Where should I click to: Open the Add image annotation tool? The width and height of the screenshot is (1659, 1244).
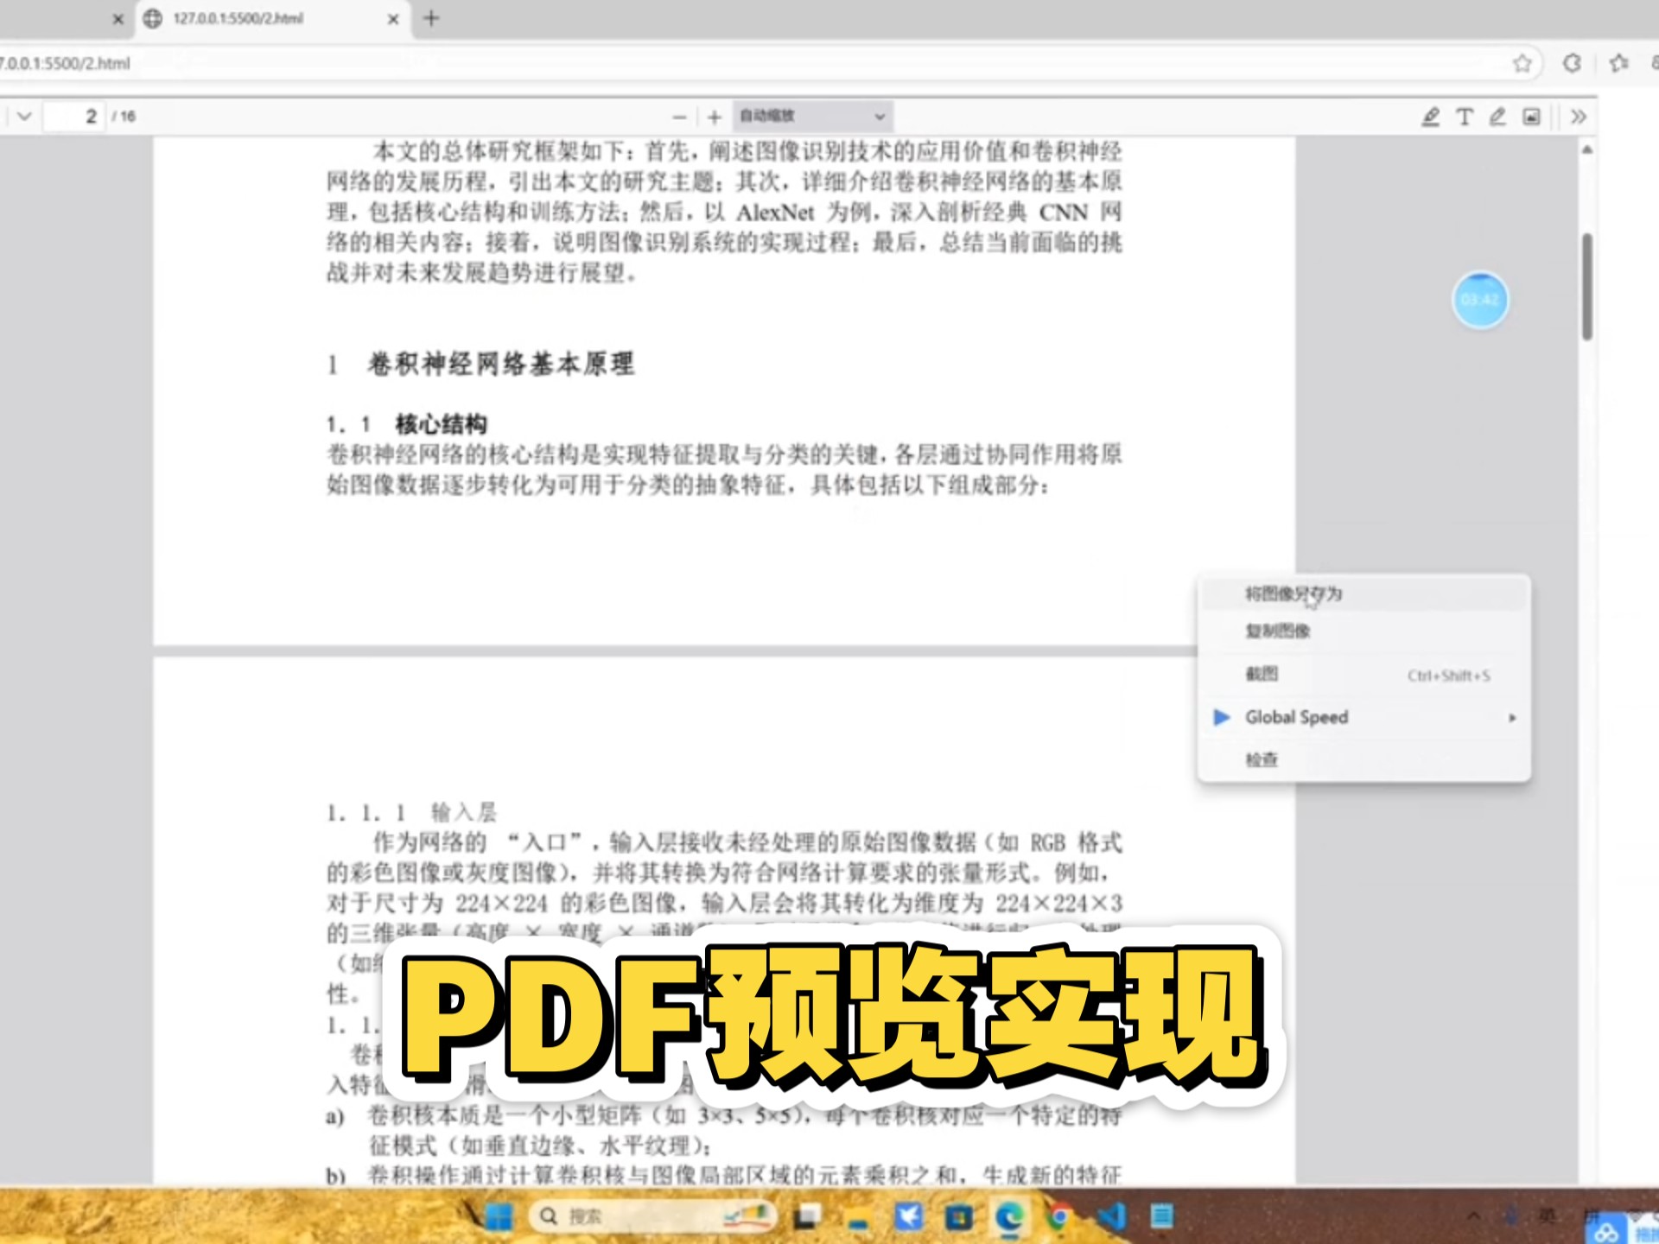pos(1530,117)
